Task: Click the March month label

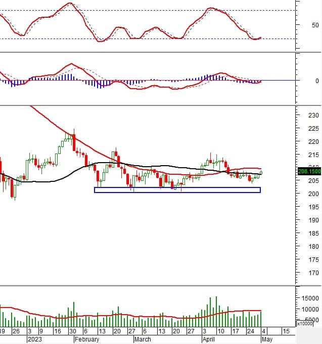Action: [143, 339]
